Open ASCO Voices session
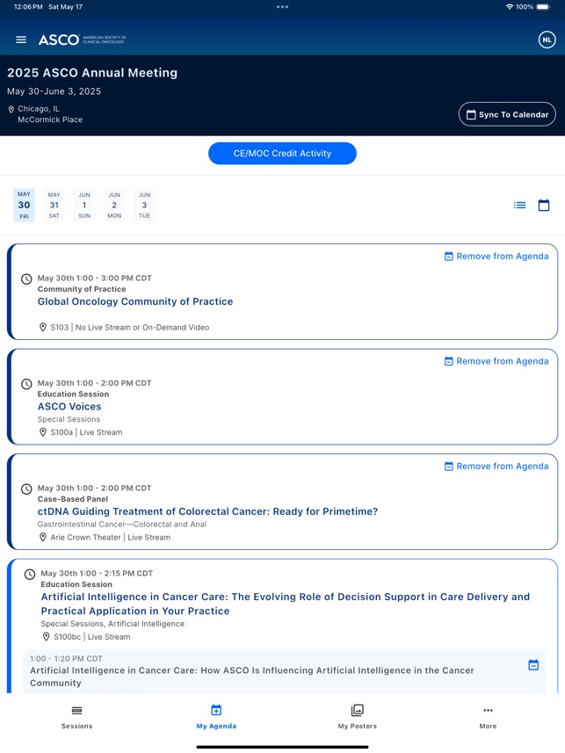 coord(69,407)
